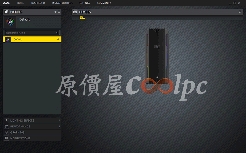Open the profiles hamburger menu
This screenshot has width=246, height=153.
click(59, 12)
